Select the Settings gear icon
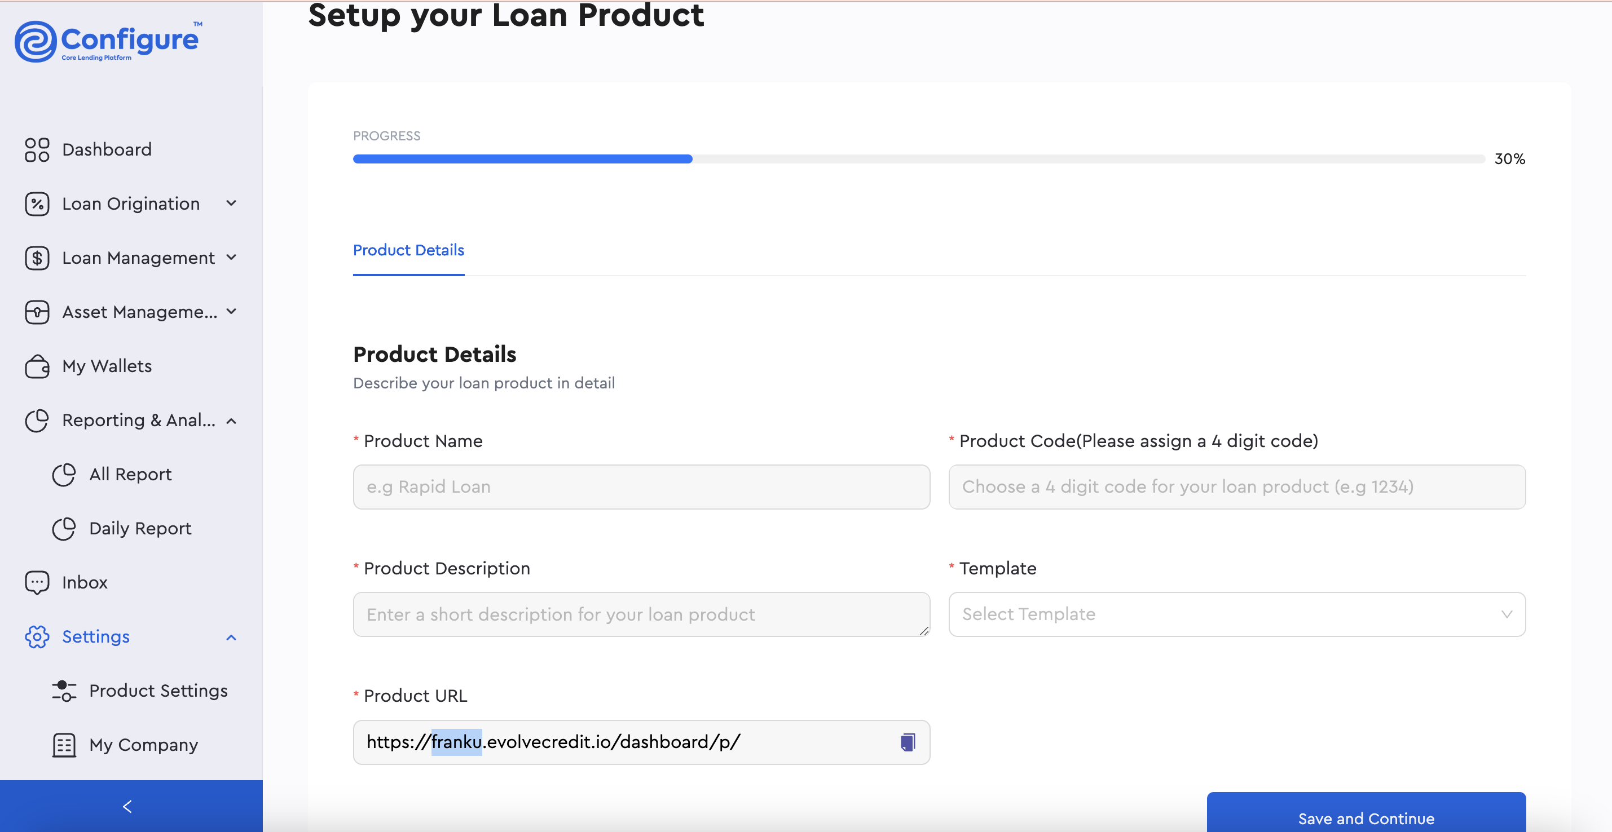1612x832 pixels. click(x=37, y=636)
